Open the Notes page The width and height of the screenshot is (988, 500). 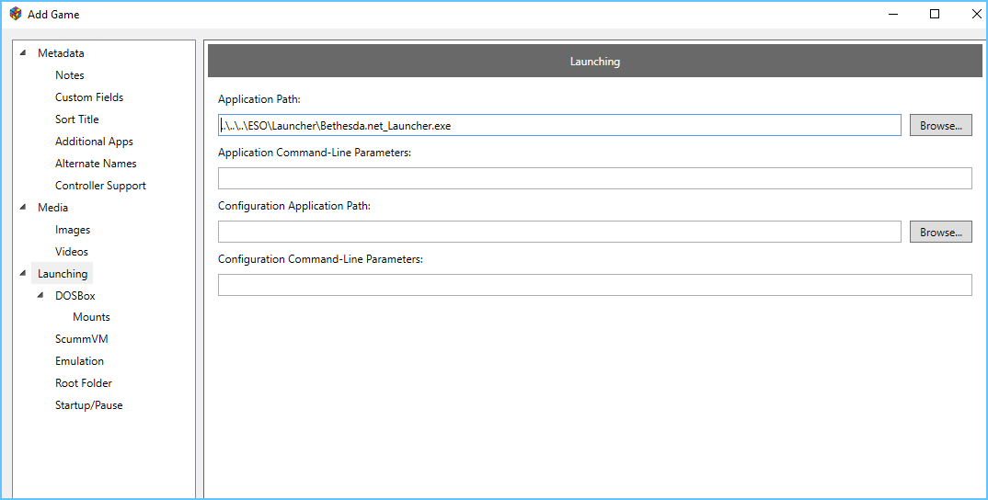[69, 75]
